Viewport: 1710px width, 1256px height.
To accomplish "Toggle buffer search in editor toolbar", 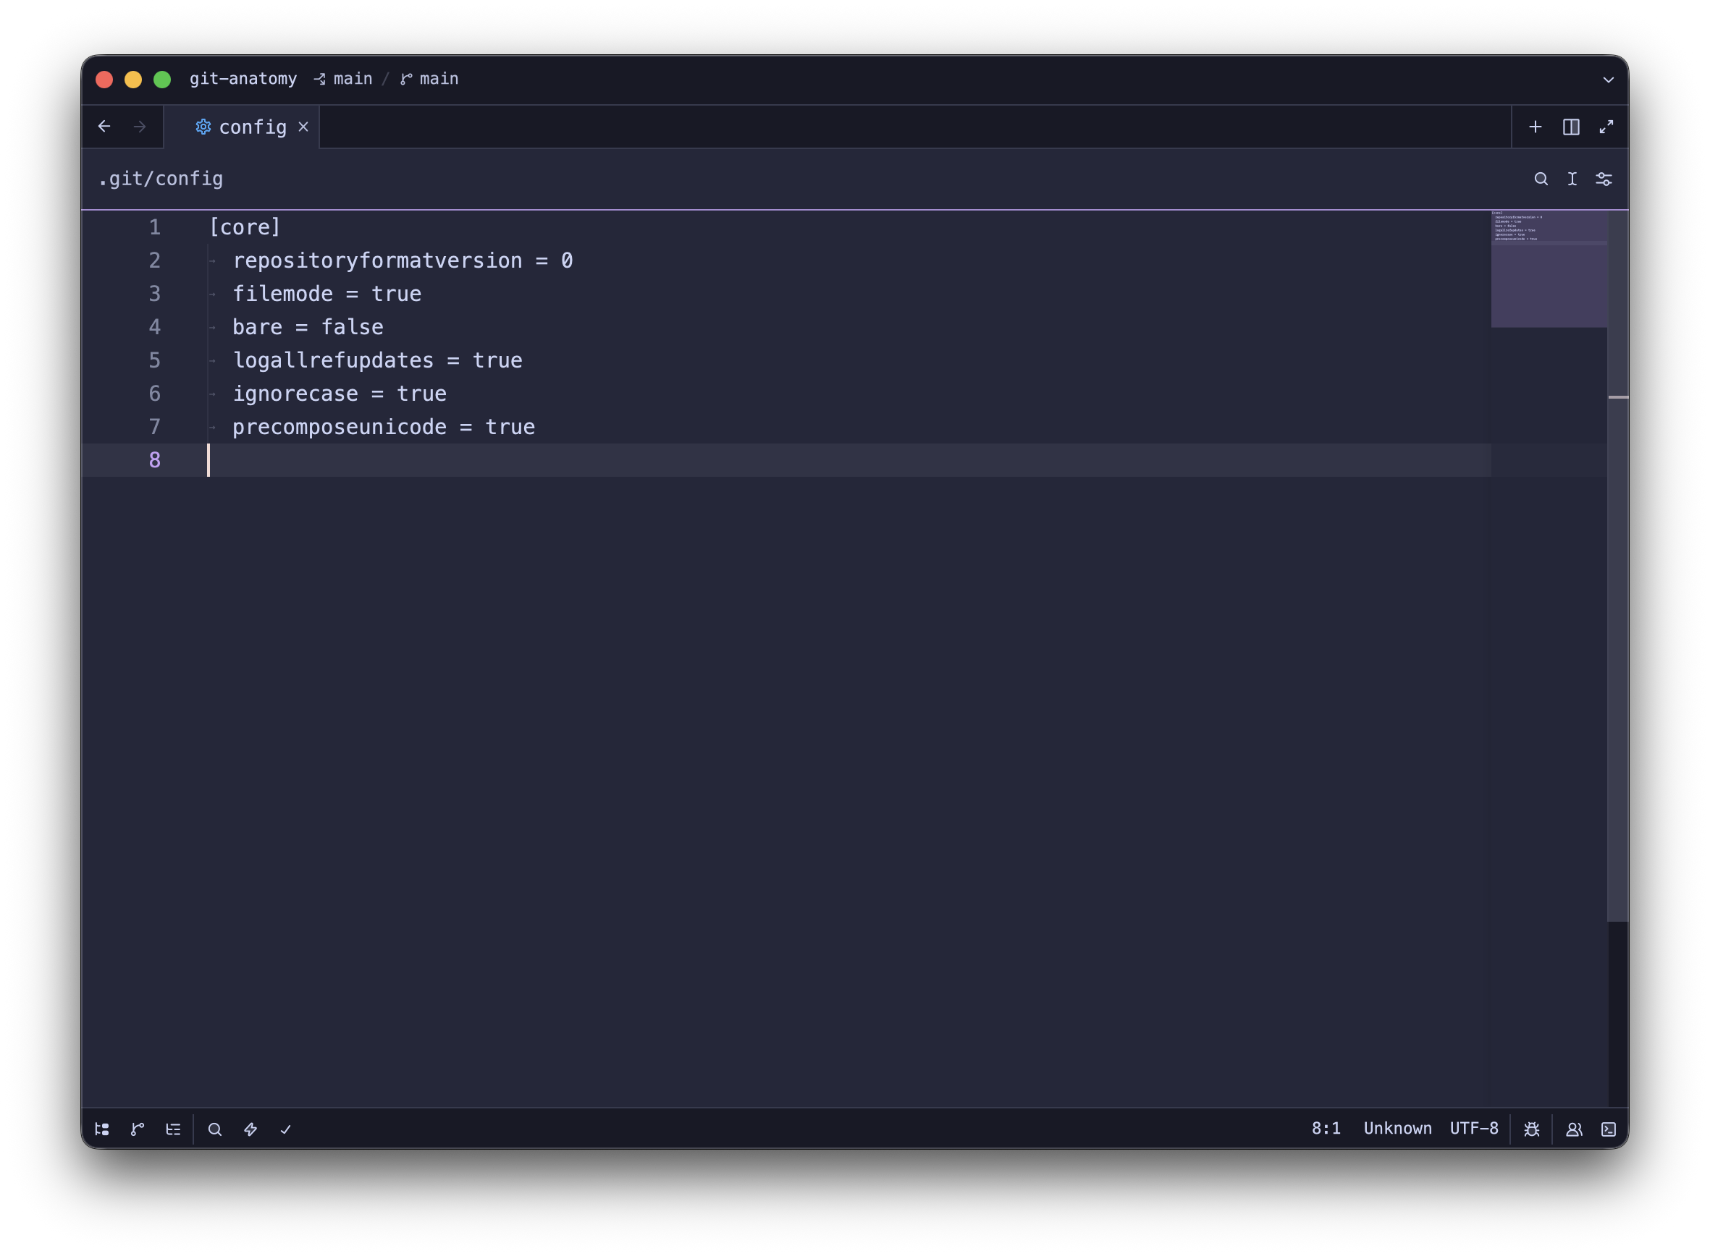I will [x=1541, y=179].
